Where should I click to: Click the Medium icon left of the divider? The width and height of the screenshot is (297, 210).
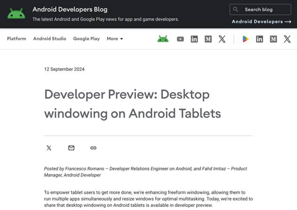tap(208, 39)
